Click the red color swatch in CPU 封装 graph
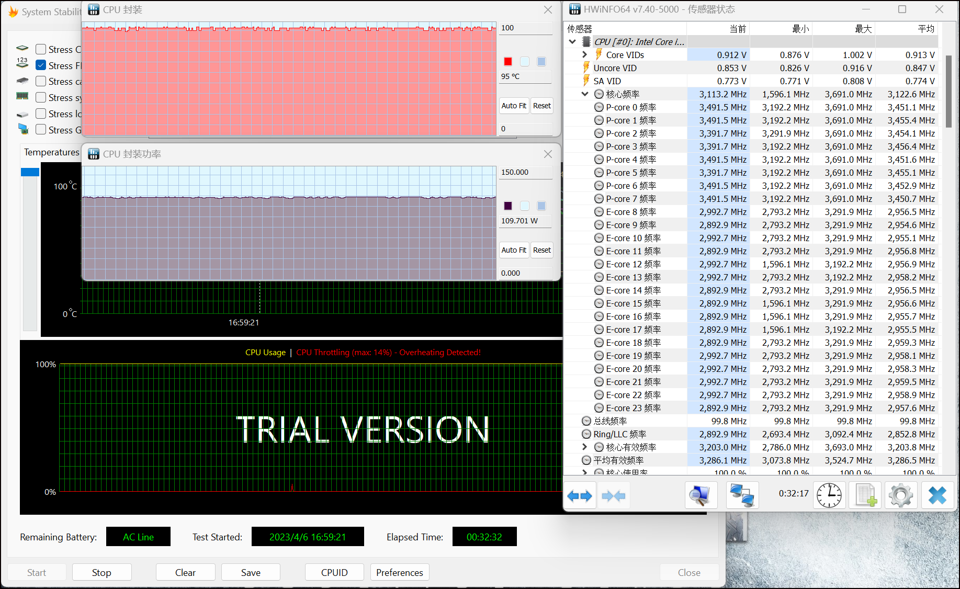 [x=507, y=62]
